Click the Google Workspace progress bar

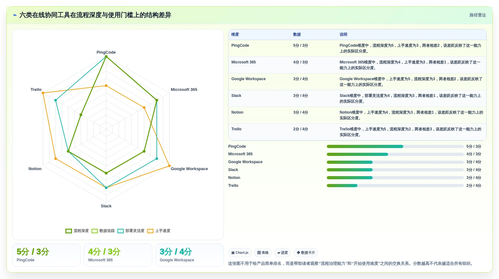click(395, 162)
